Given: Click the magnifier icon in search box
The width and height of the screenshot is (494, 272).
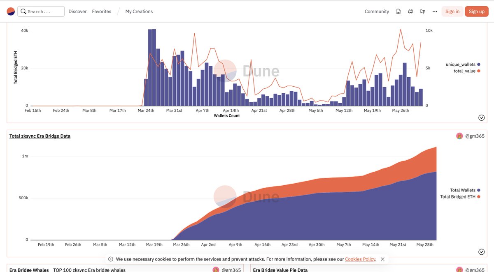Looking at the screenshot, I should pos(23,12).
